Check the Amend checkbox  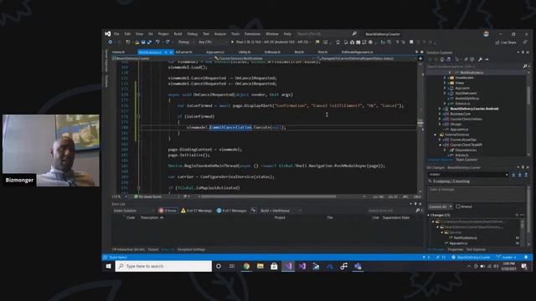coord(458,207)
